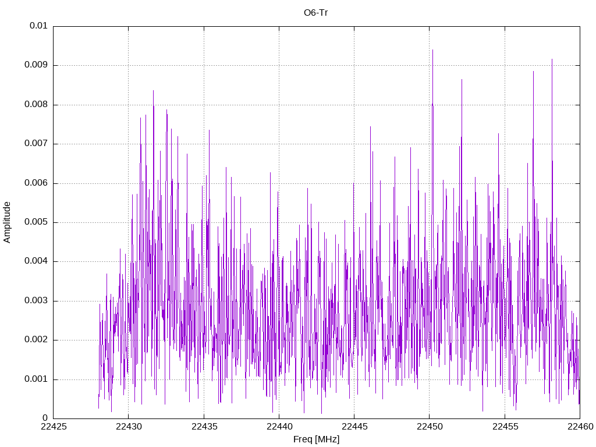Click y-axis tick label 0.002
596x447 pixels.
(x=36, y=340)
